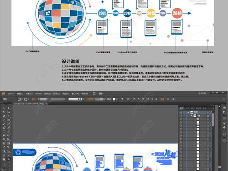Select the Hand tool
The image size is (228, 171).
(4, 159)
